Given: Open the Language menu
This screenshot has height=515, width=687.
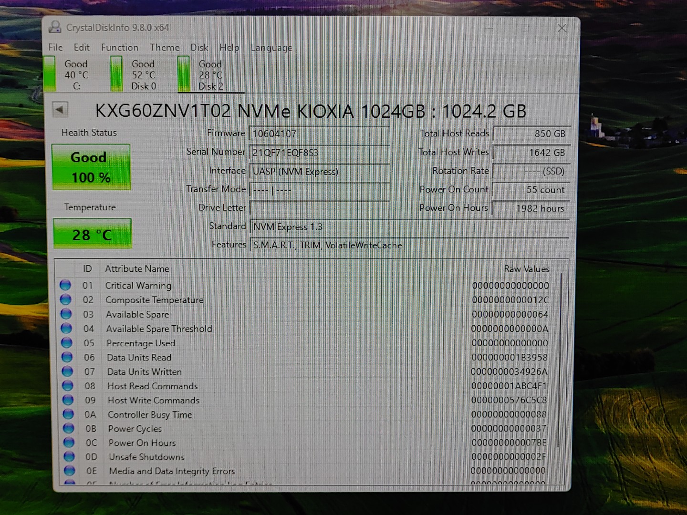Looking at the screenshot, I should pyautogui.click(x=271, y=47).
